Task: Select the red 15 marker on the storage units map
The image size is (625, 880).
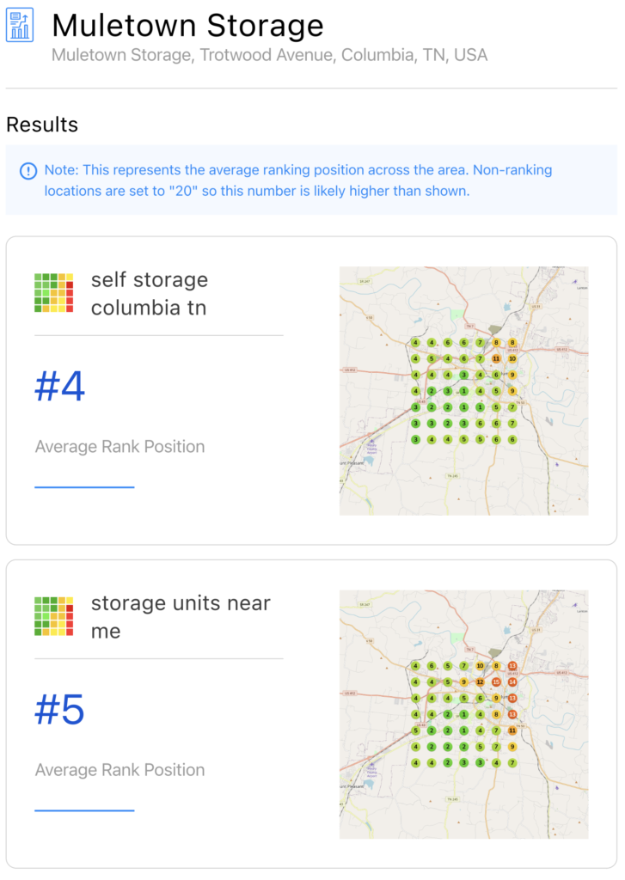Action: coord(496,681)
